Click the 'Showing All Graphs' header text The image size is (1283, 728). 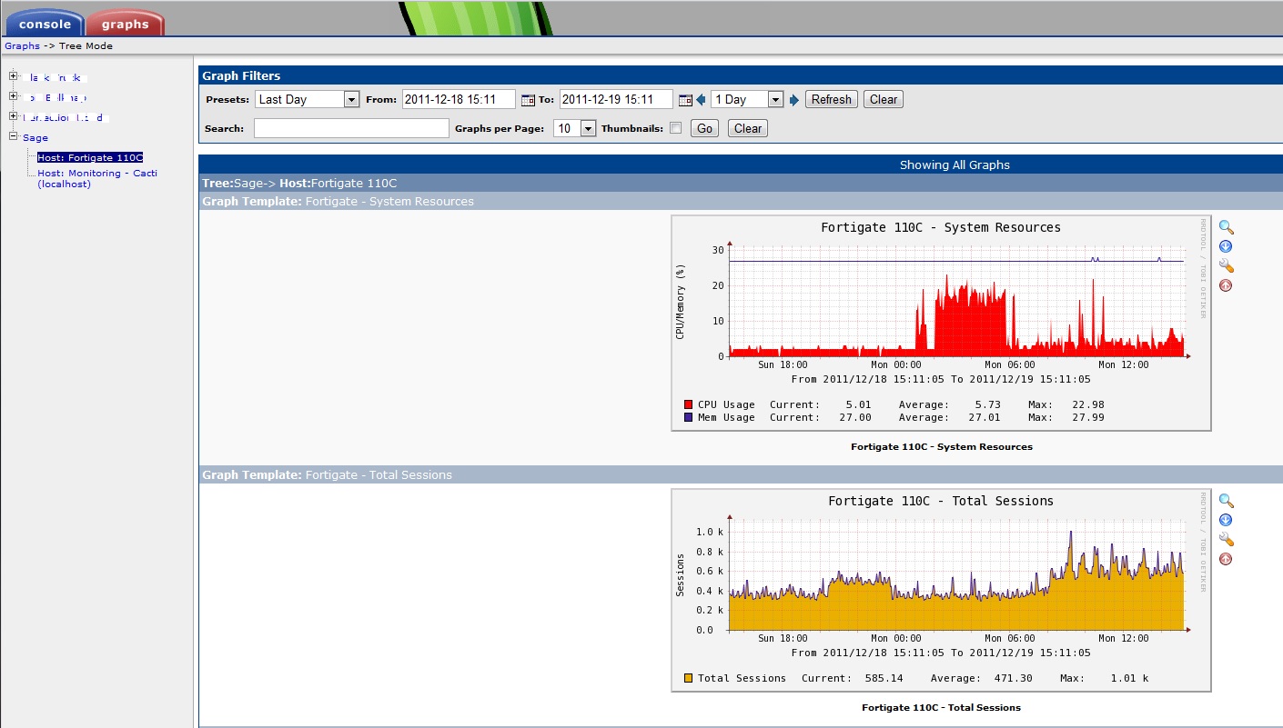(x=955, y=165)
